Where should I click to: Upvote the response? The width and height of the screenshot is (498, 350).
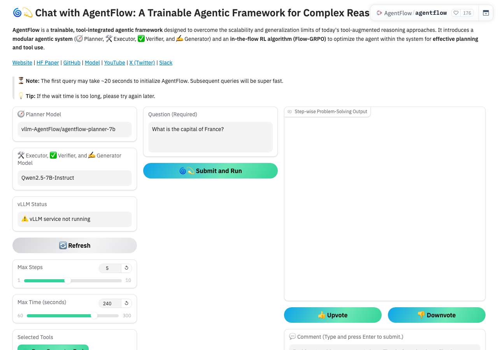333,315
